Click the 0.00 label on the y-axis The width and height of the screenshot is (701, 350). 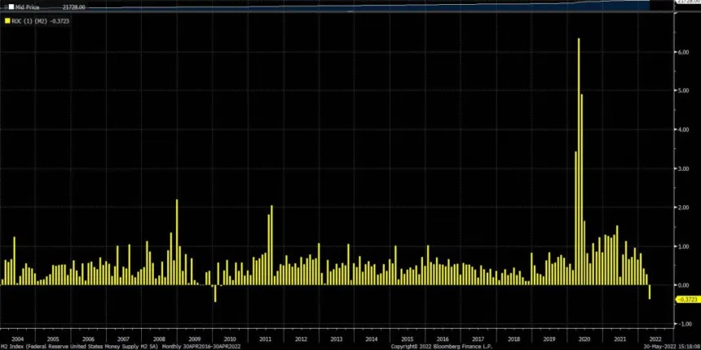tap(685, 285)
